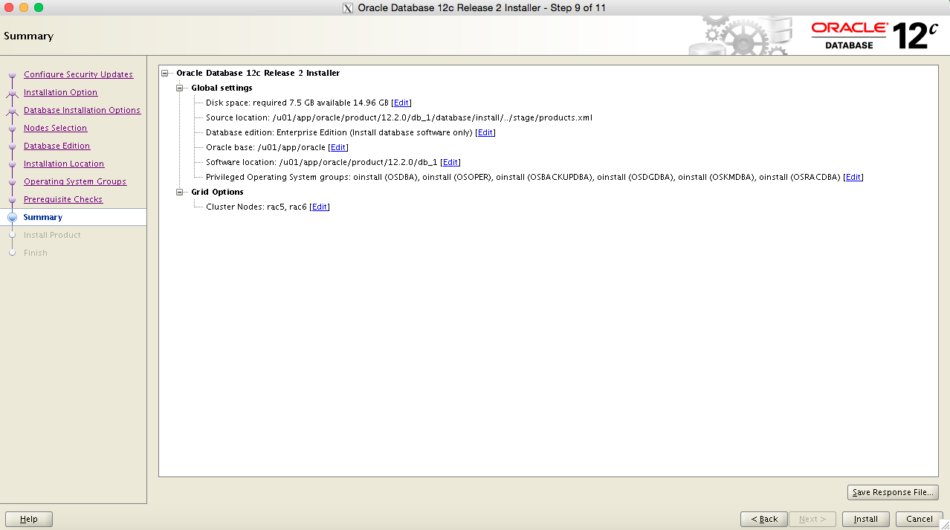The width and height of the screenshot is (950, 530).
Task: Click the X11 icon in the title bar
Action: pyautogui.click(x=347, y=7)
